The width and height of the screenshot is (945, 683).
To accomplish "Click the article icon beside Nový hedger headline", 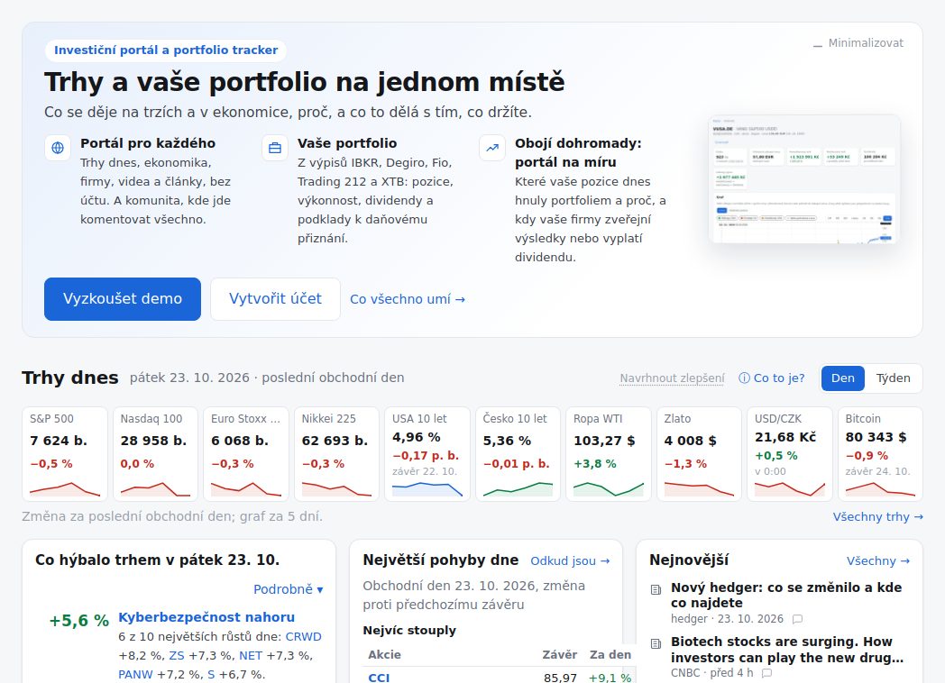I will (656, 589).
